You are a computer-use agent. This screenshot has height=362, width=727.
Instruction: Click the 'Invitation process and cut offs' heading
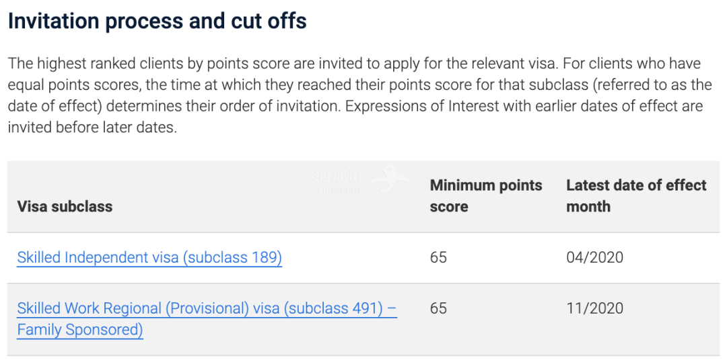[x=157, y=21]
